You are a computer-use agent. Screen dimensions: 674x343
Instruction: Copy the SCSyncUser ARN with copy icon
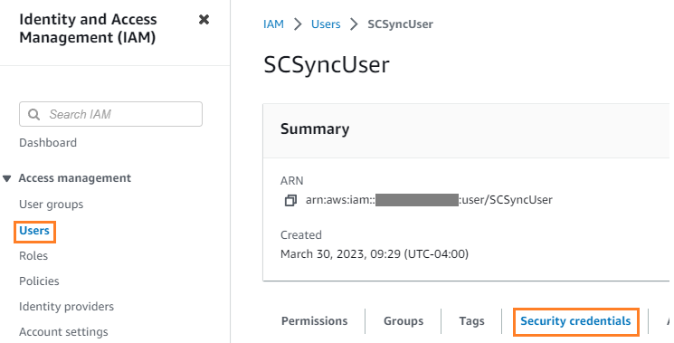click(290, 200)
